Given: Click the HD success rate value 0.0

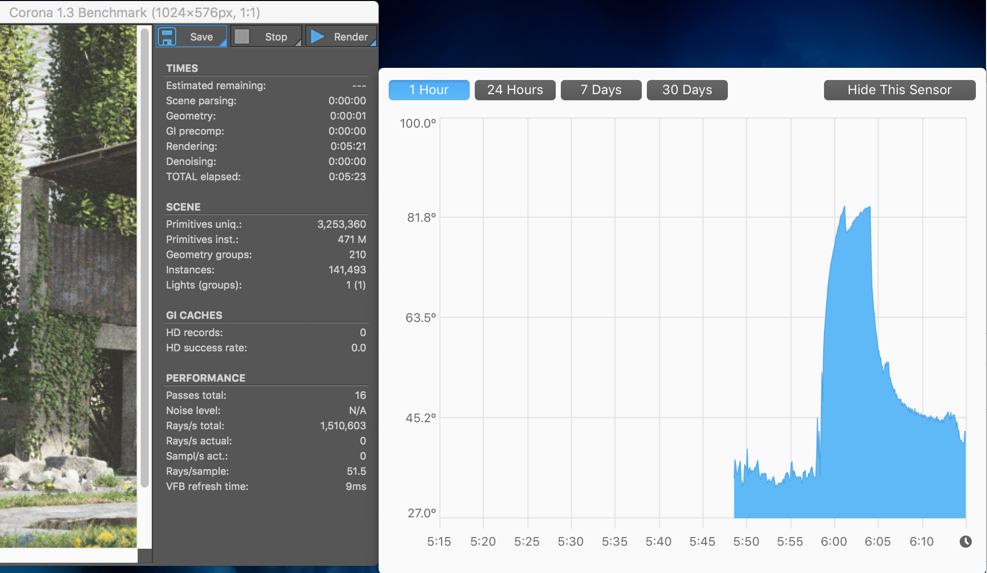Looking at the screenshot, I should click(x=358, y=348).
